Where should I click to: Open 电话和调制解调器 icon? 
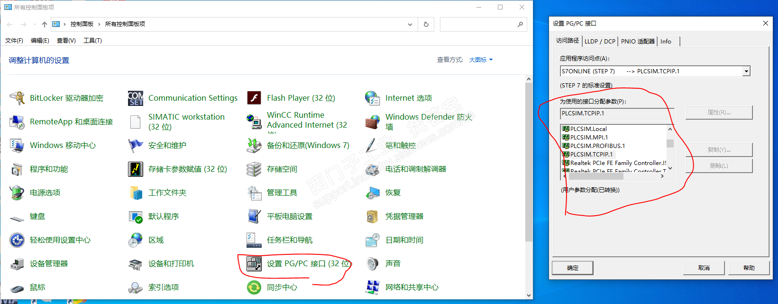373,169
